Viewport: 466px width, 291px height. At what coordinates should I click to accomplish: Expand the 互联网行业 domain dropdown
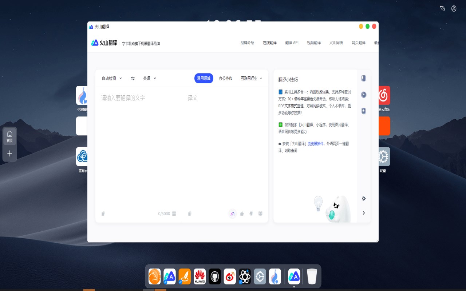coord(252,78)
